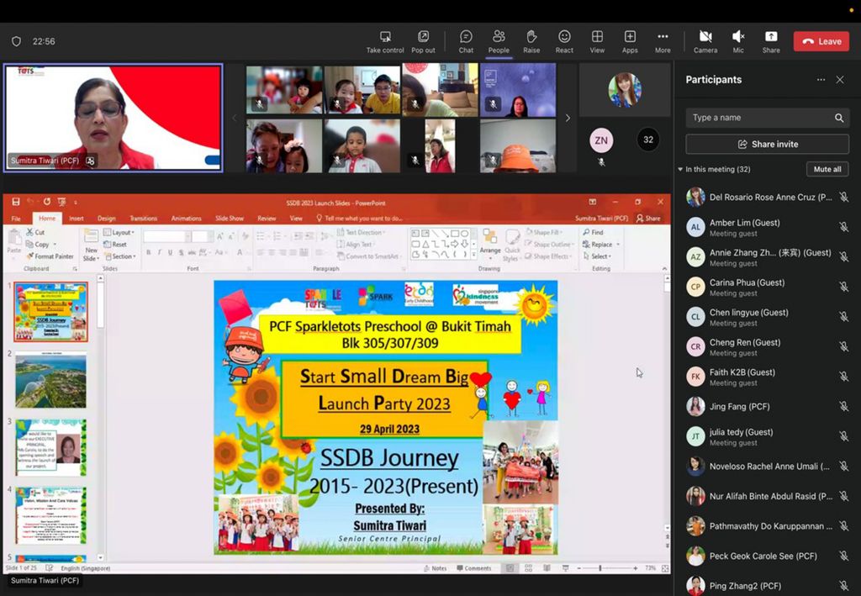Switch to PowerPoint Slide Show tab

(x=230, y=219)
